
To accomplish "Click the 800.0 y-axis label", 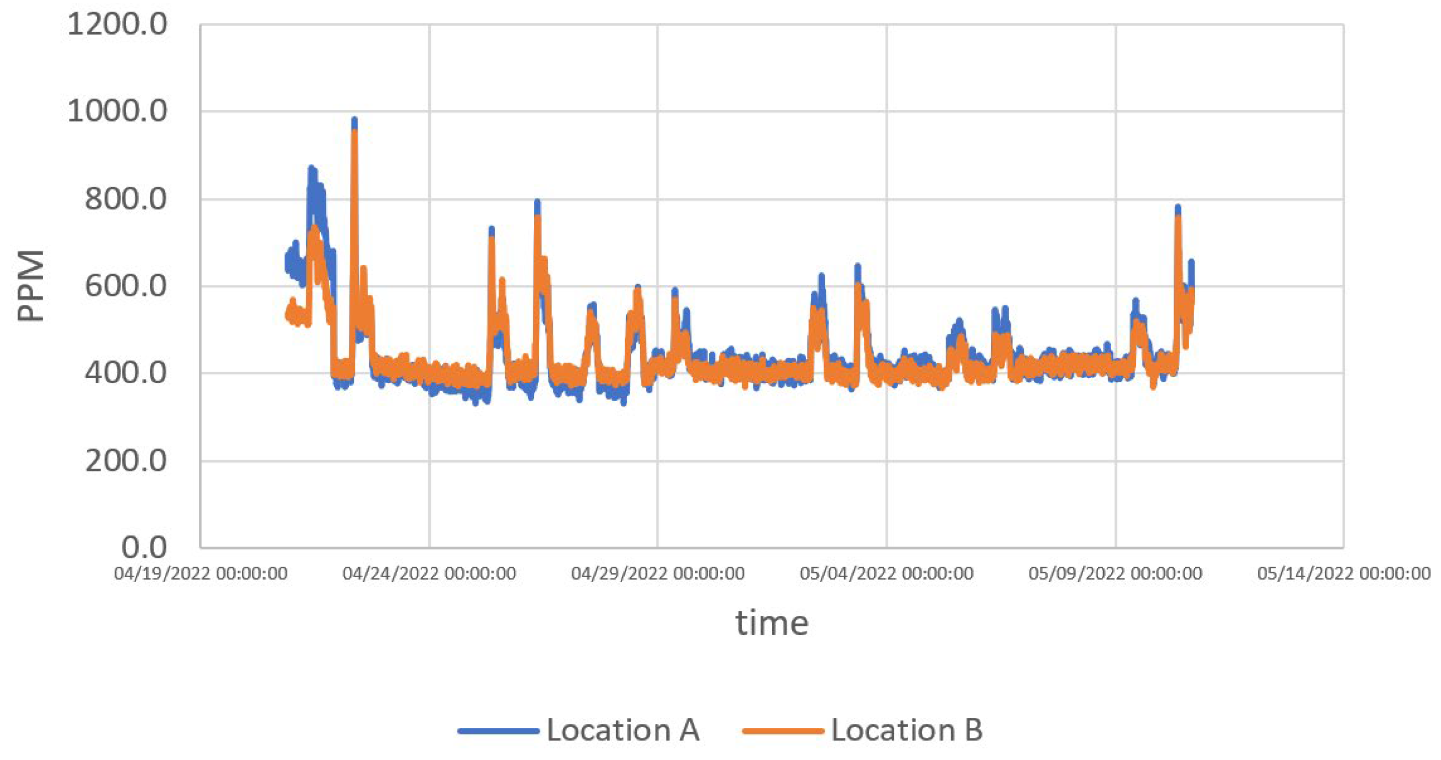I will point(125,199).
